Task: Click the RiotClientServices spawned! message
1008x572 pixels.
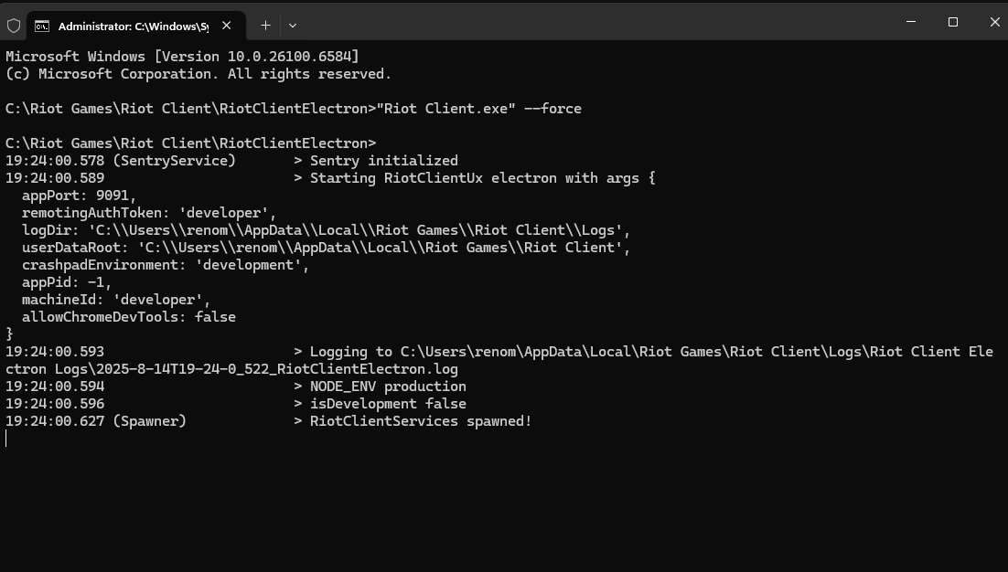Action: coord(421,421)
